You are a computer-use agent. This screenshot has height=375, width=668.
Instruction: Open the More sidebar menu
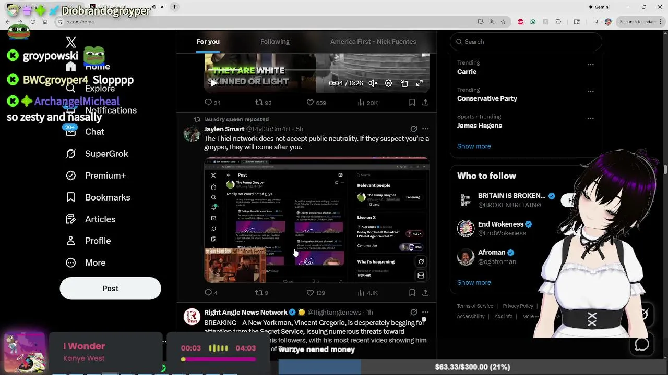[x=86, y=262]
